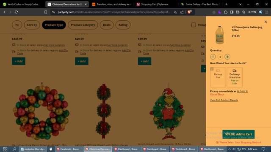This screenshot has width=271, height=152.
Task: Set Store Location for $149.99 item
Action: tap(55, 45)
